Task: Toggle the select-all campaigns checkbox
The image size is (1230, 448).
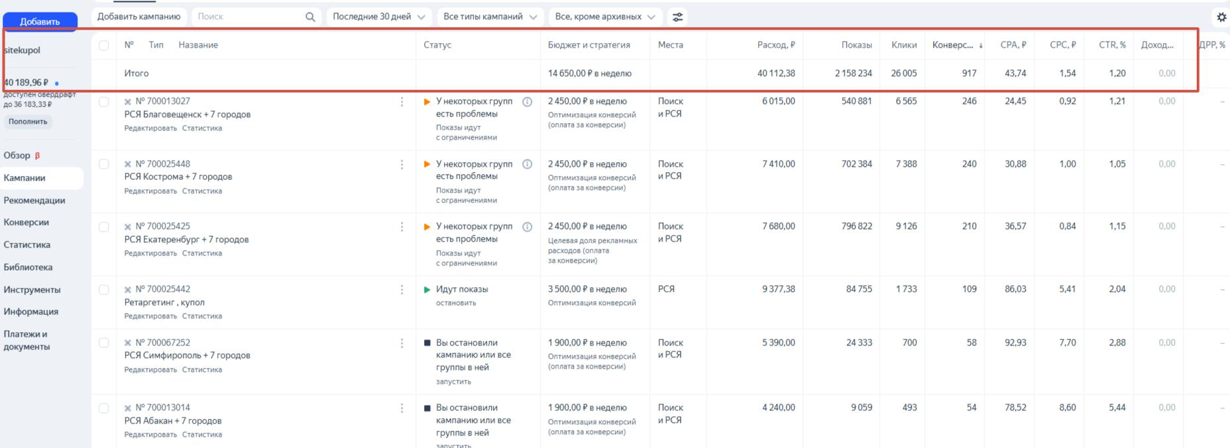Action: coord(104,45)
